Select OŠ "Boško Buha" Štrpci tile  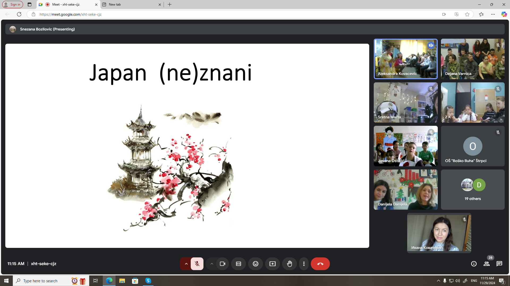point(473,146)
